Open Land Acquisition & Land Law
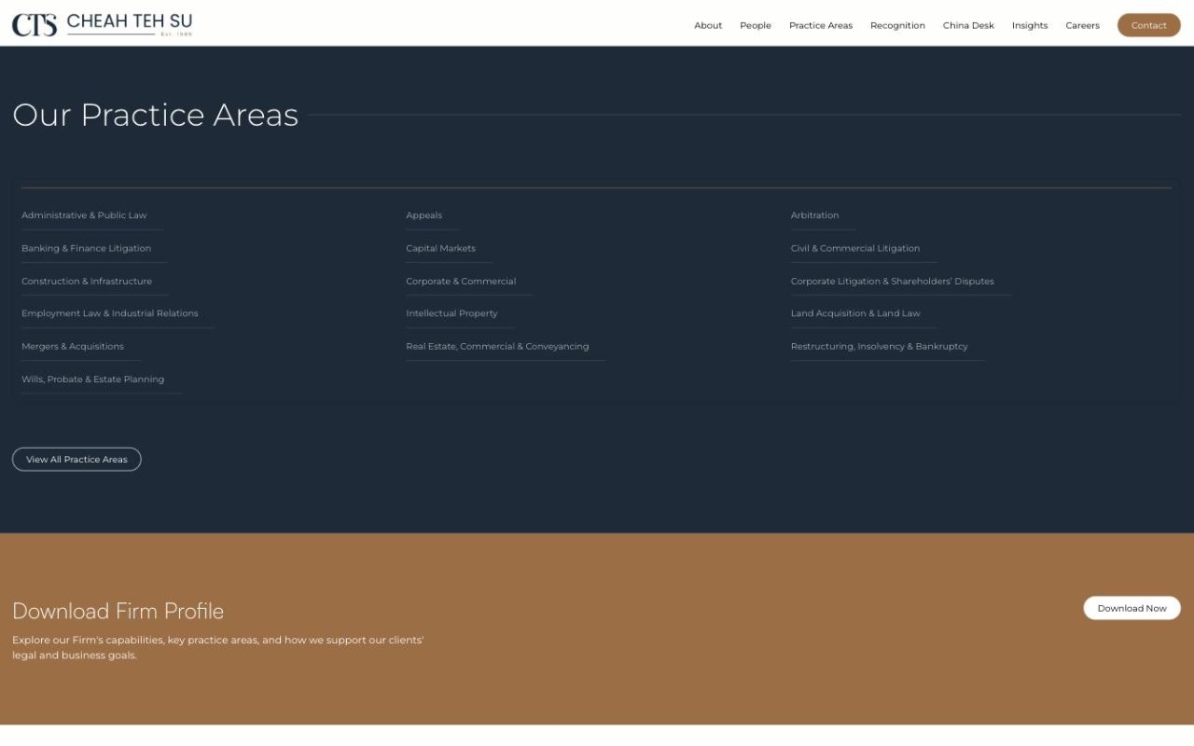Screen dimensions: 1194x746 [855, 313]
